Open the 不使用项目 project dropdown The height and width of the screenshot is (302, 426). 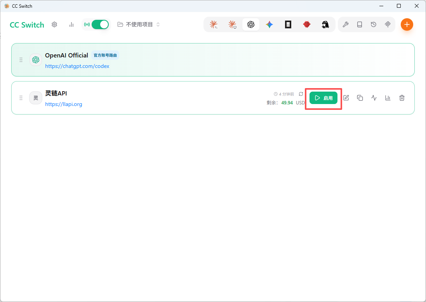pyautogui.click(x=139, y=24)
